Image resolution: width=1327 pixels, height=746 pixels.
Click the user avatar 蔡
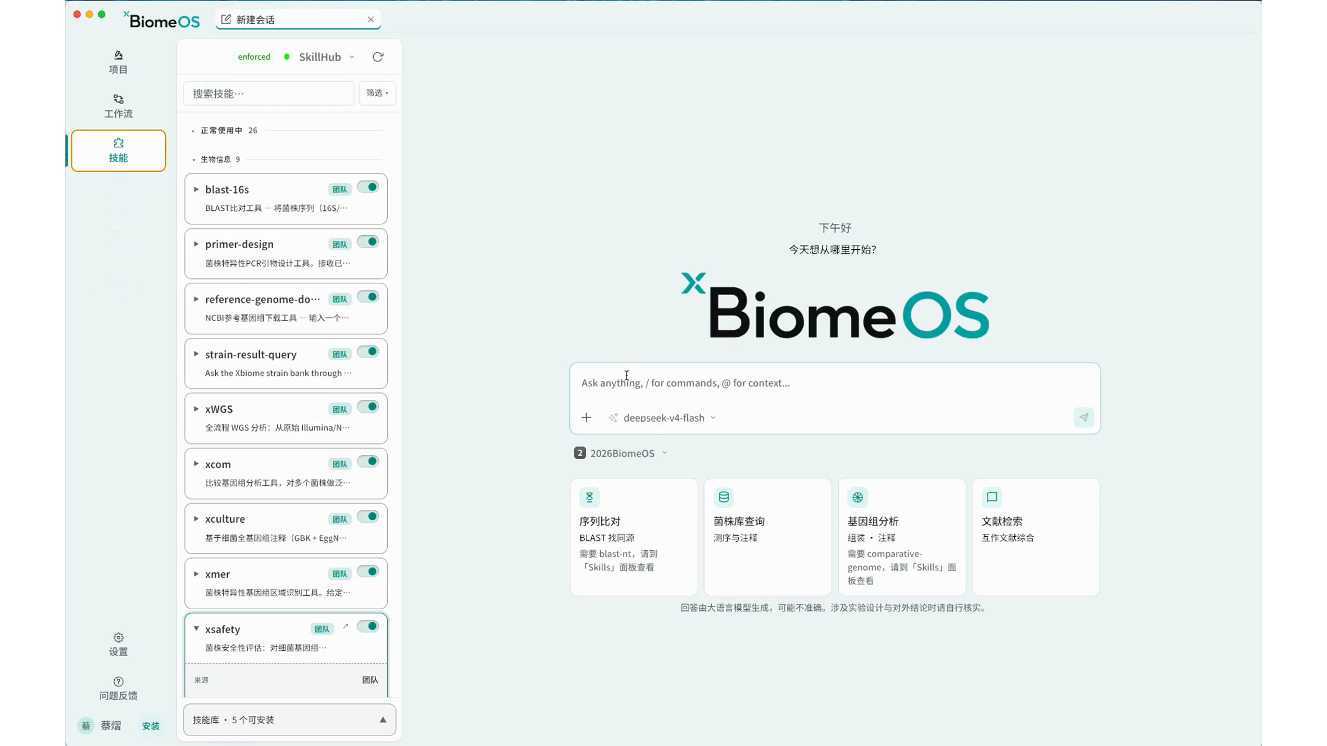pyautogui.click(x=86, y=725)
